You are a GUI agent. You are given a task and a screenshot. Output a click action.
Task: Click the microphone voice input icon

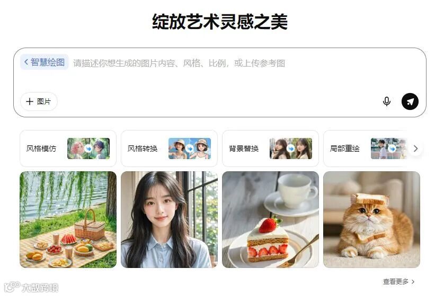[x=387, y=101]
